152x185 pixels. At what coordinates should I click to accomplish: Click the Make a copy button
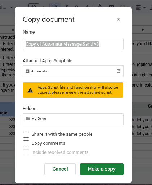[102, 169]
